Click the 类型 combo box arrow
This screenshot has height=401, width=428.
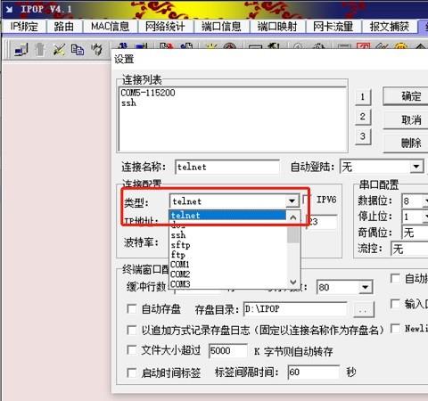pos(292,201)
